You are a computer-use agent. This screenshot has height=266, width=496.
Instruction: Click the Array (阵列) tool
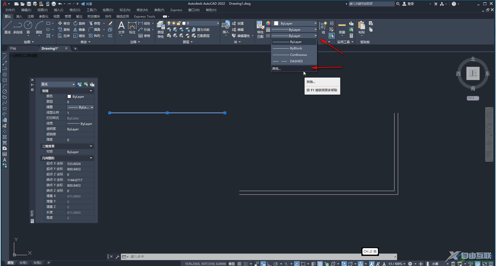(x=94, y=36)
